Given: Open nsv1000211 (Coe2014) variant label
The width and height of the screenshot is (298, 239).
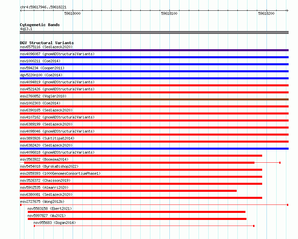Looking at the screenshot, I should (40, 61).
